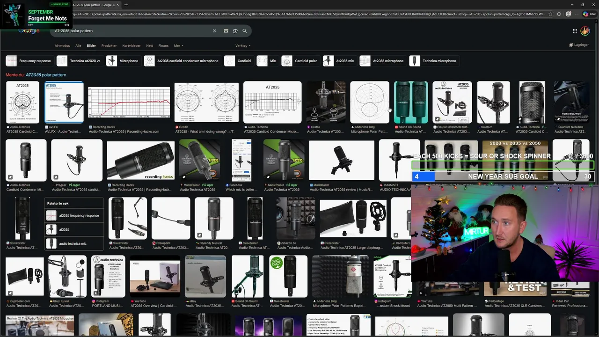Open the Google account avatar

[585, 31]
